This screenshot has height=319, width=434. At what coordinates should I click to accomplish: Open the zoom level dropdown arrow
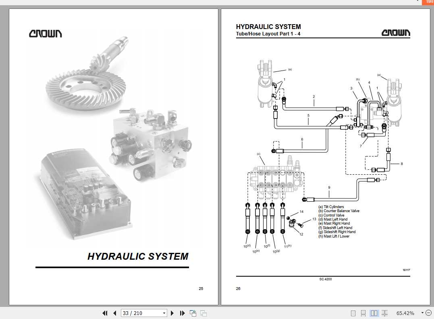click(x=422, y=313)
